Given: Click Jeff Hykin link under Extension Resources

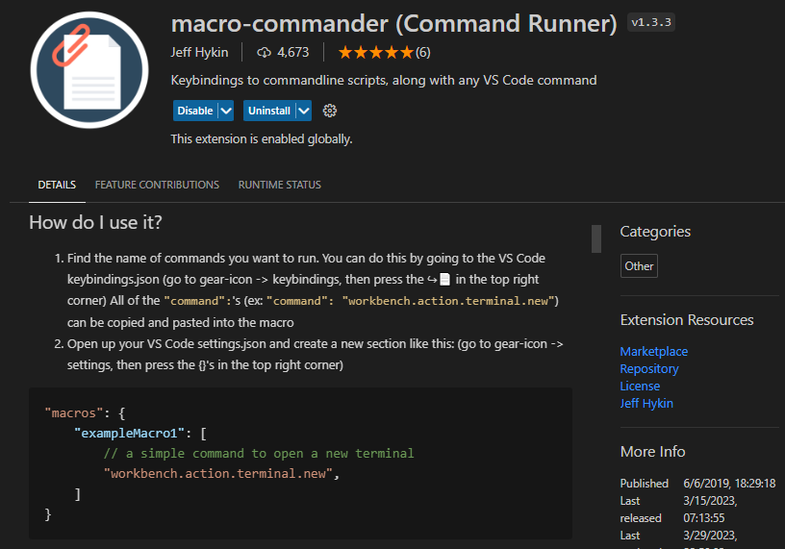Looking at the screenshot, I should (x=646, y=403).
